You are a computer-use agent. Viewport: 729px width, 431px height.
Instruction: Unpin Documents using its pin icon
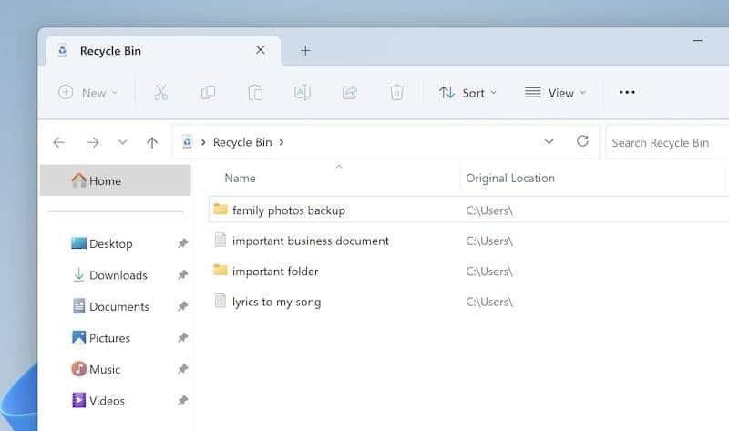coord(183,306)
